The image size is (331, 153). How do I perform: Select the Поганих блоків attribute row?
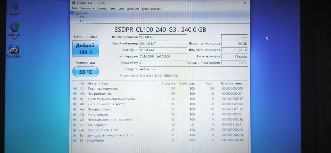coord(160,109)
